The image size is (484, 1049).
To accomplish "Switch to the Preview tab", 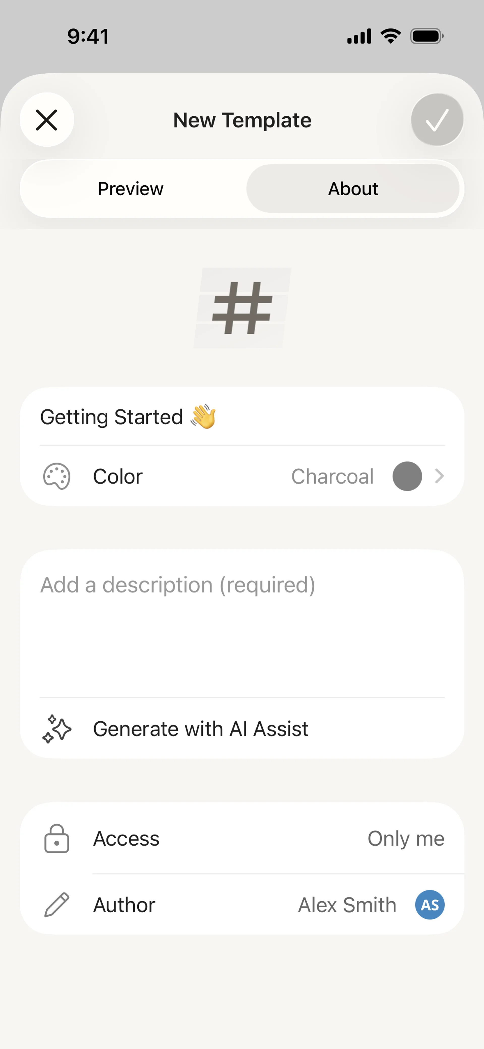I will (131, 189).
